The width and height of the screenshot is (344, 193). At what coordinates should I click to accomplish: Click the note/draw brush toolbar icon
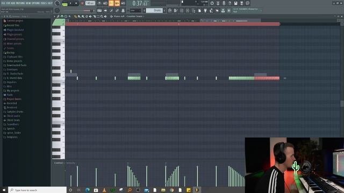[x=111, y=11]
